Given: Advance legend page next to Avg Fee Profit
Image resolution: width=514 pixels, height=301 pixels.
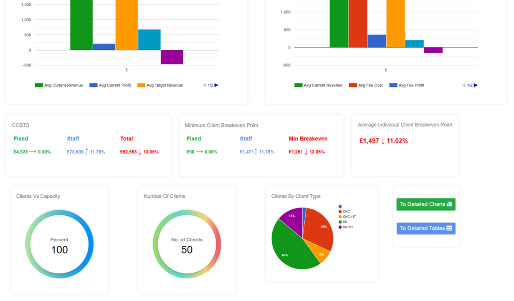Looking at the screenshot, I should click(x=476, y=85).
